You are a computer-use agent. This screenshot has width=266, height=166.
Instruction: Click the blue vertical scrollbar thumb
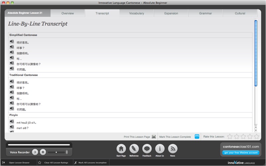(x=256, y=53)
